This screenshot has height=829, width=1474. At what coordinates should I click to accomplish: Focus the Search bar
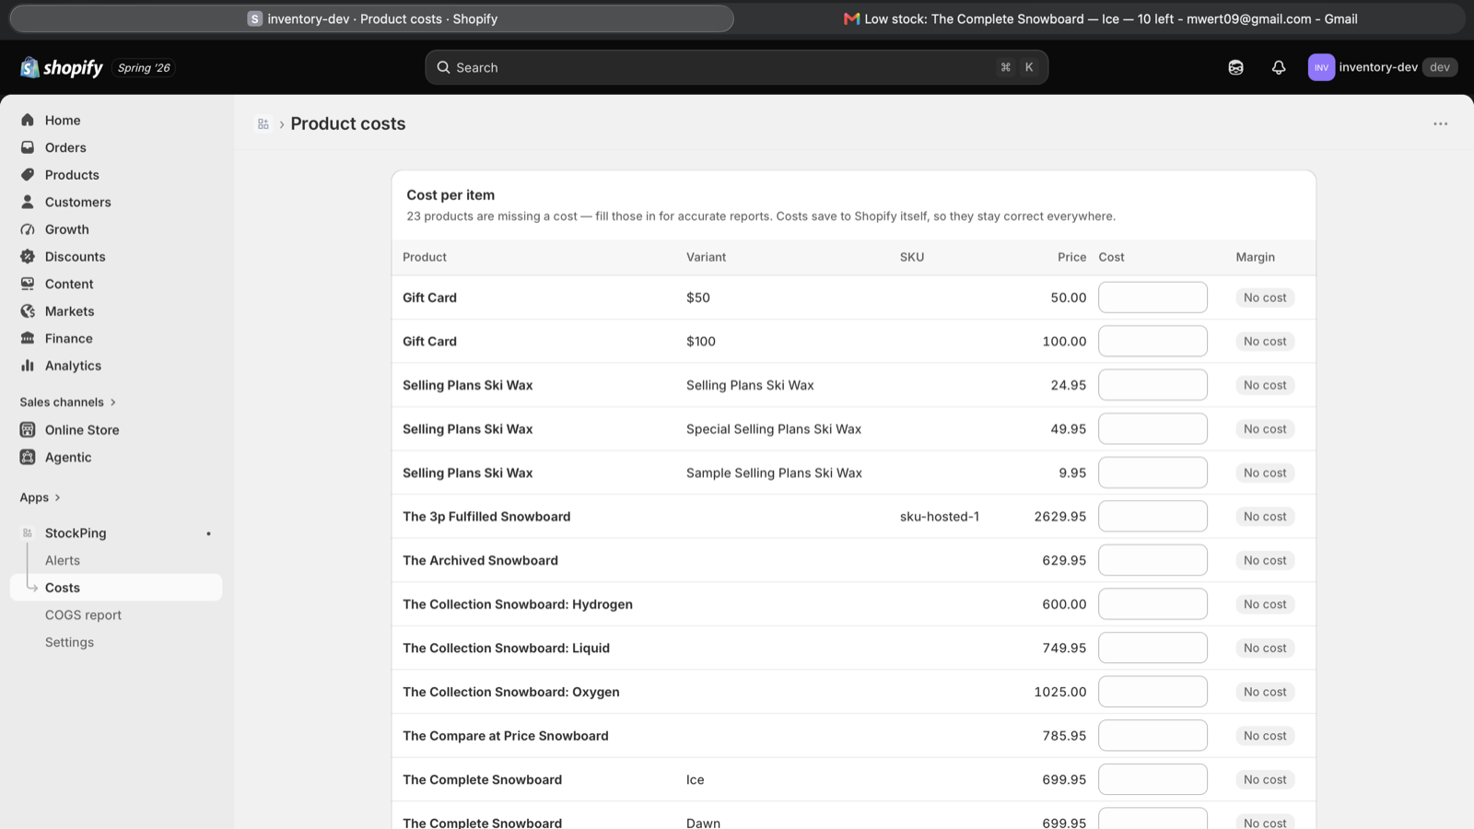pyautogui.click(x=736, y=67)
